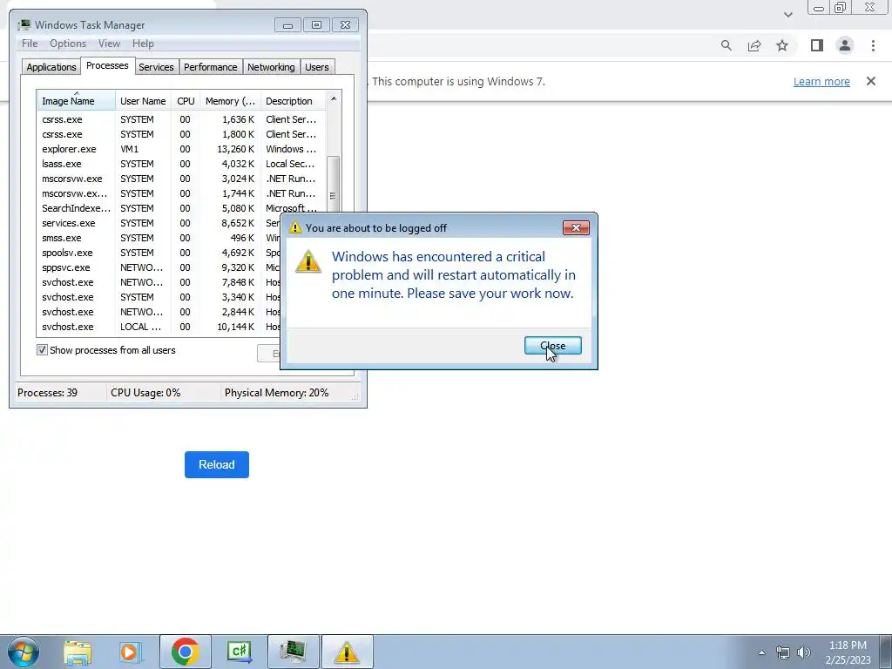The height and width of the screenshot is (669, 892).
Task: Open File Explorer from the taskbar
Action: [78, 652]
